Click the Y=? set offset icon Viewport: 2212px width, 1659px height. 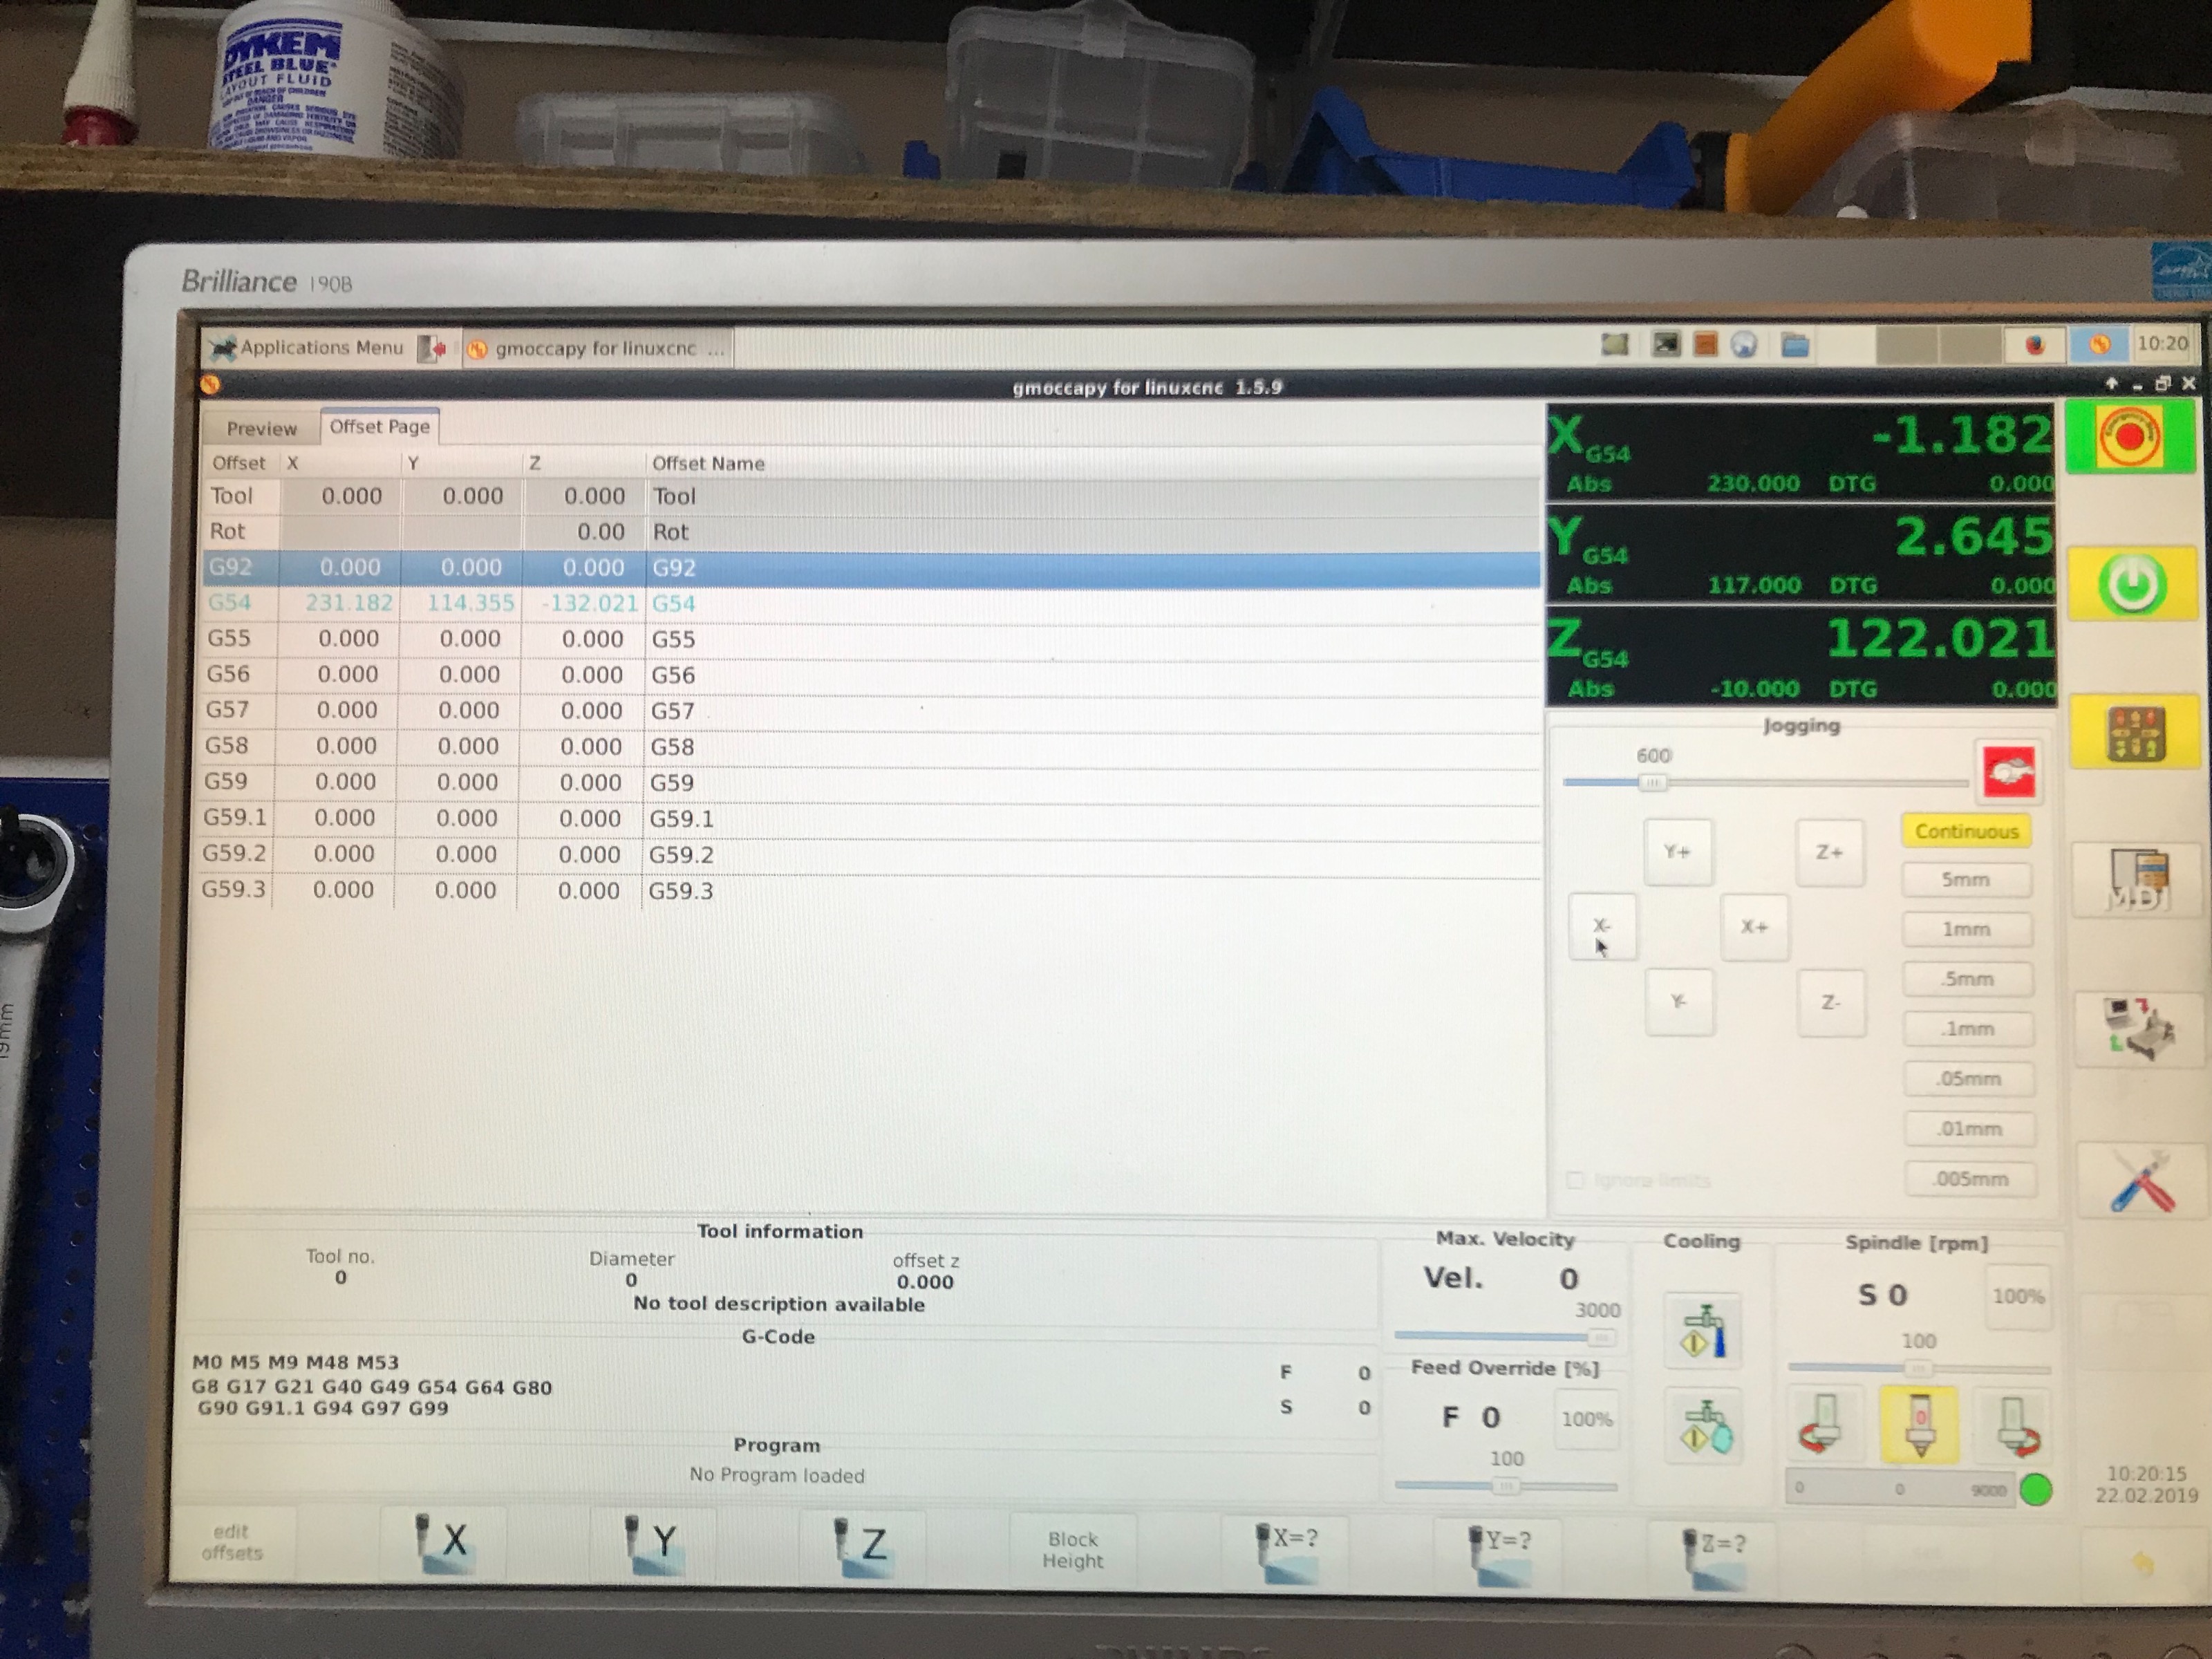tap(1499, 1554)
